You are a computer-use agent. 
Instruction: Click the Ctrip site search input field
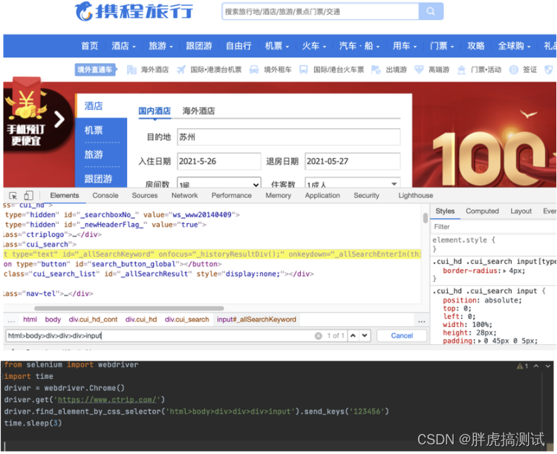320,11
